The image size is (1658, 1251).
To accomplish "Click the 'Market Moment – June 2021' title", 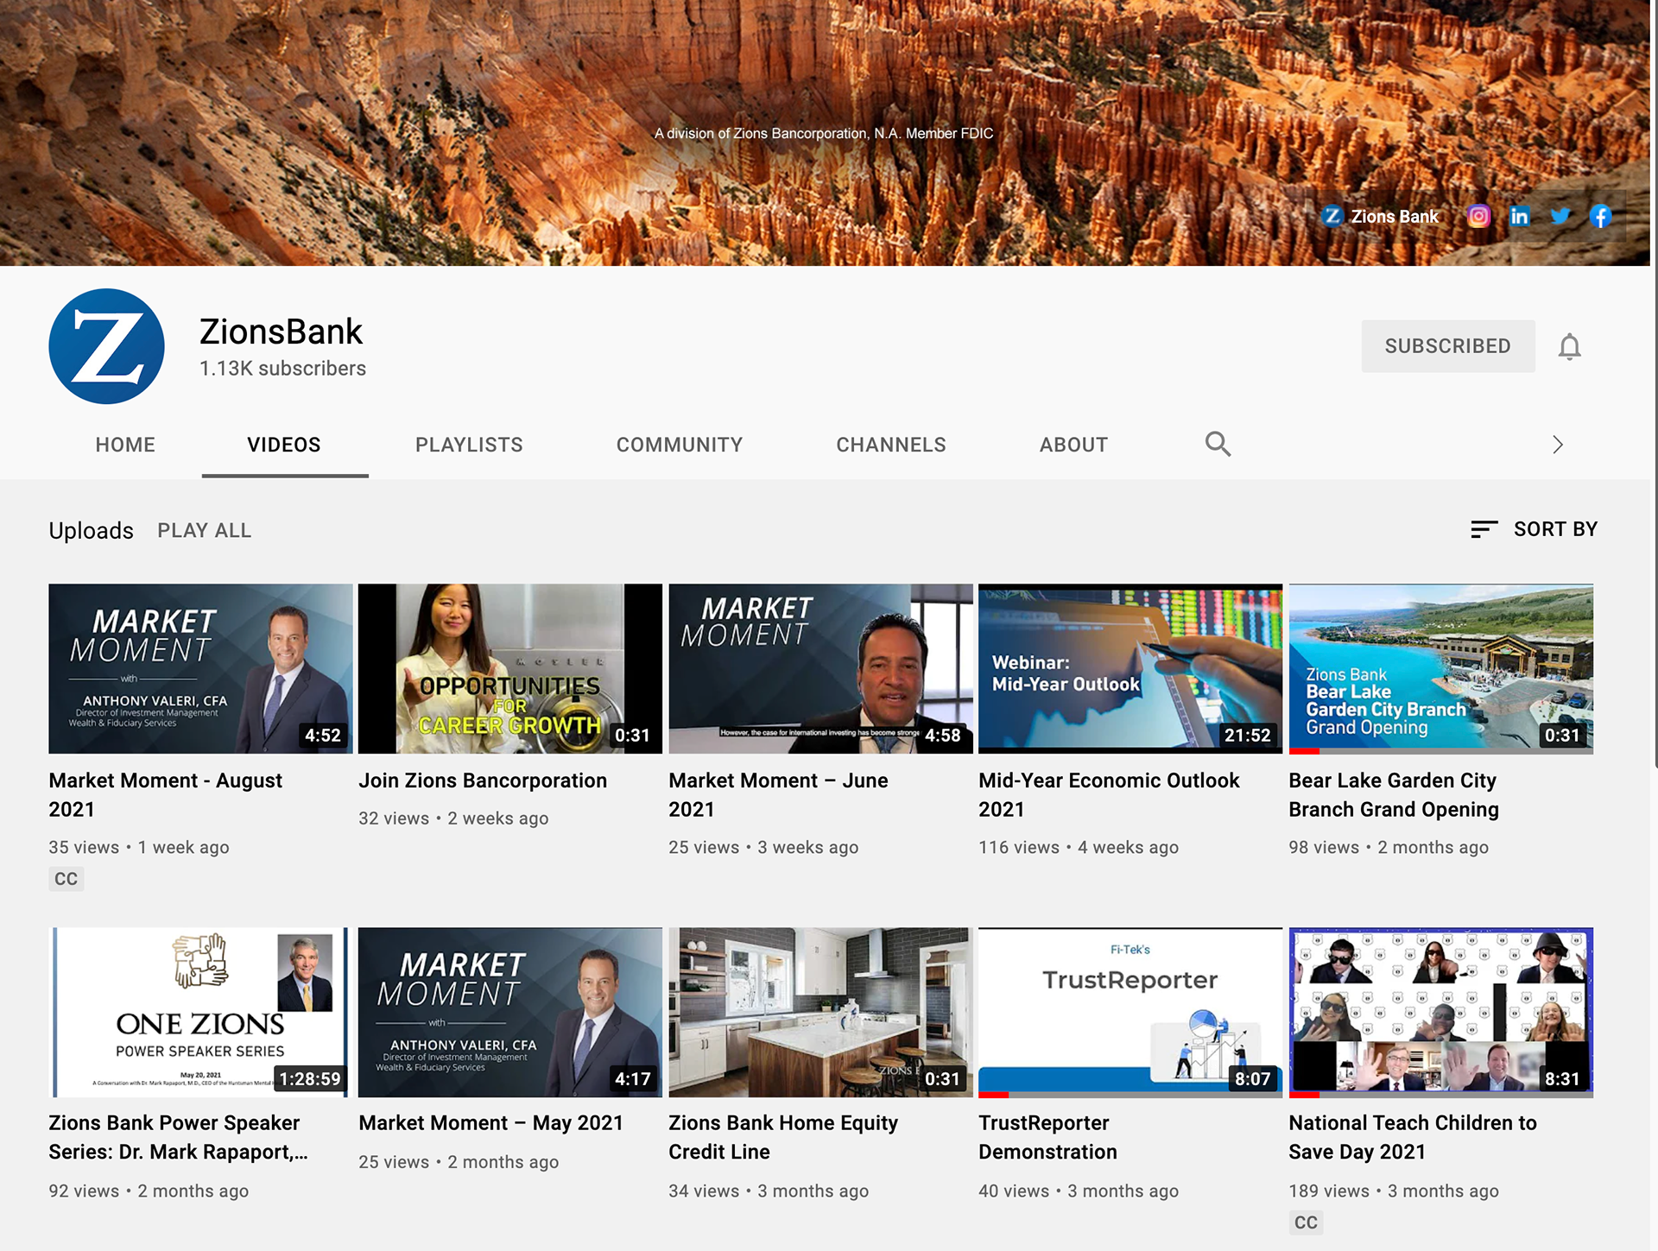I will pos(778,794).
